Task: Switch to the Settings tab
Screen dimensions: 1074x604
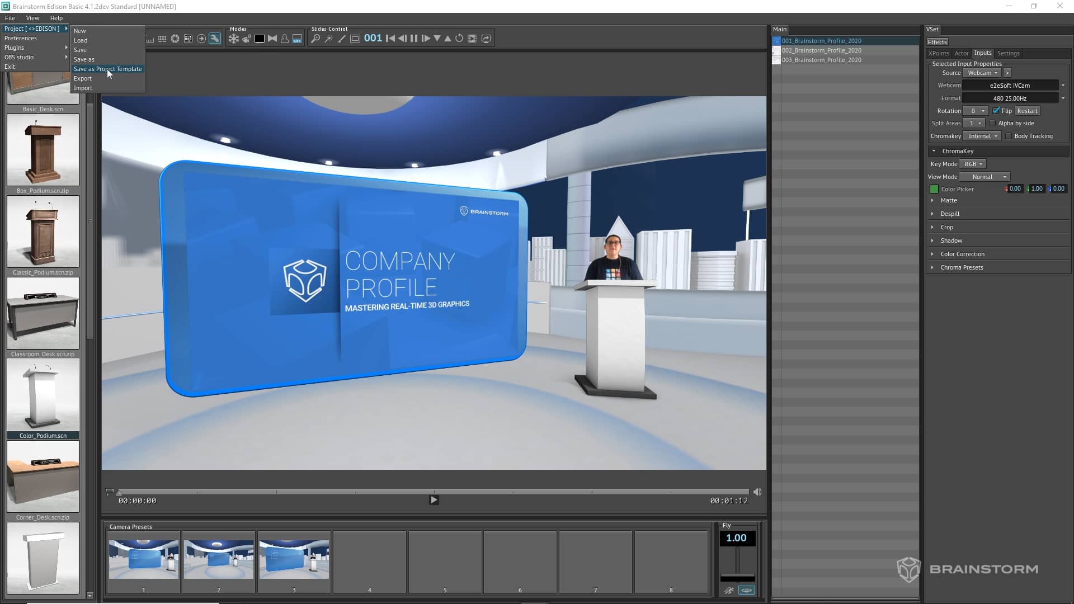Action: tap(1008, 53)
